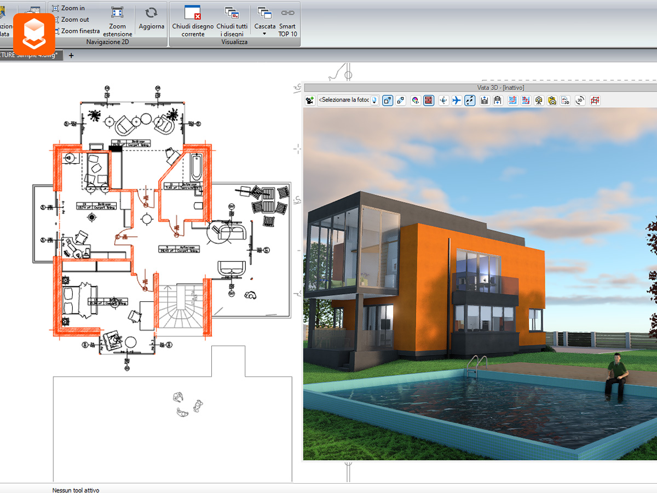Click the orbit pan arrows icon
The width and height of the screenshot is (657, 493).
443,100
